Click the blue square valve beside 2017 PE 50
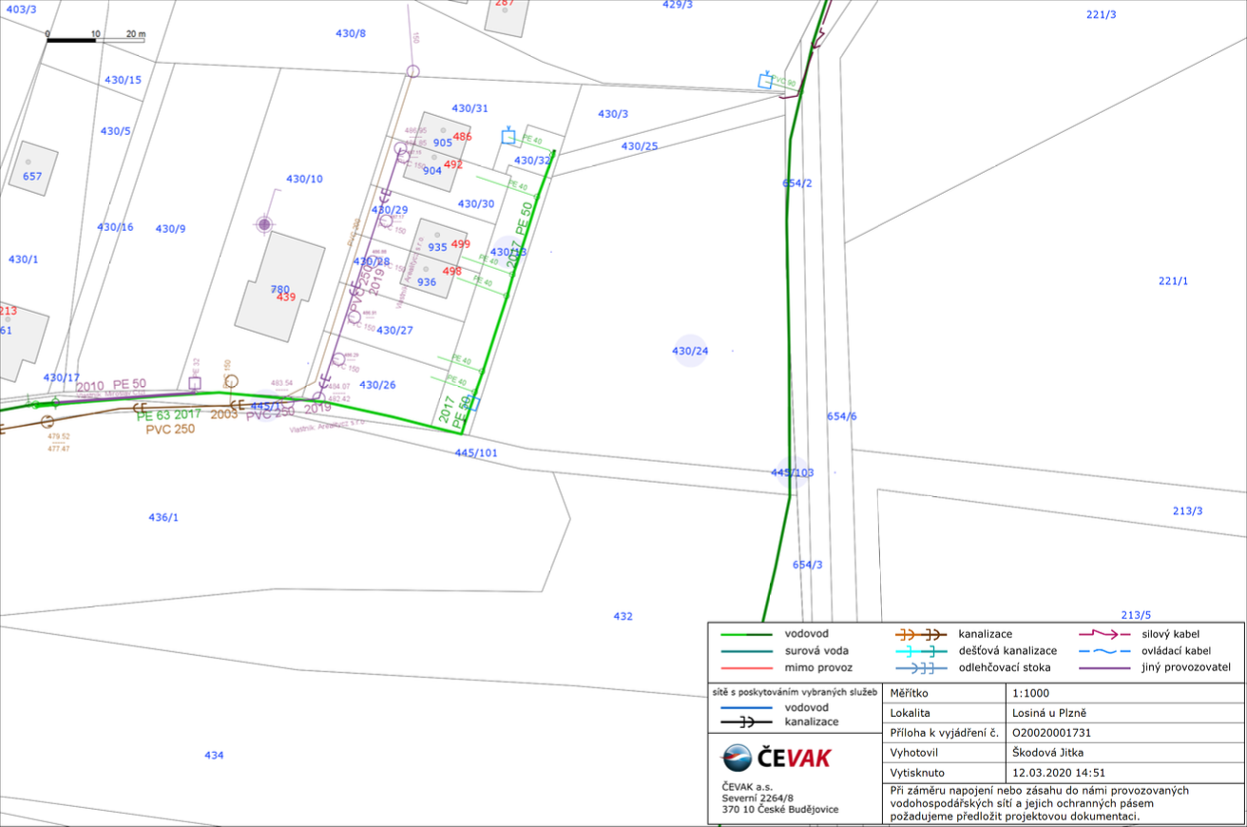The image size is (1247, 827). tap(472, 404)
